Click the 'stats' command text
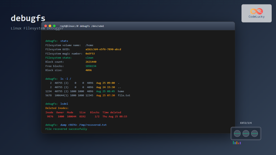Viewport: 276px width, 155px height. [64, 41]
